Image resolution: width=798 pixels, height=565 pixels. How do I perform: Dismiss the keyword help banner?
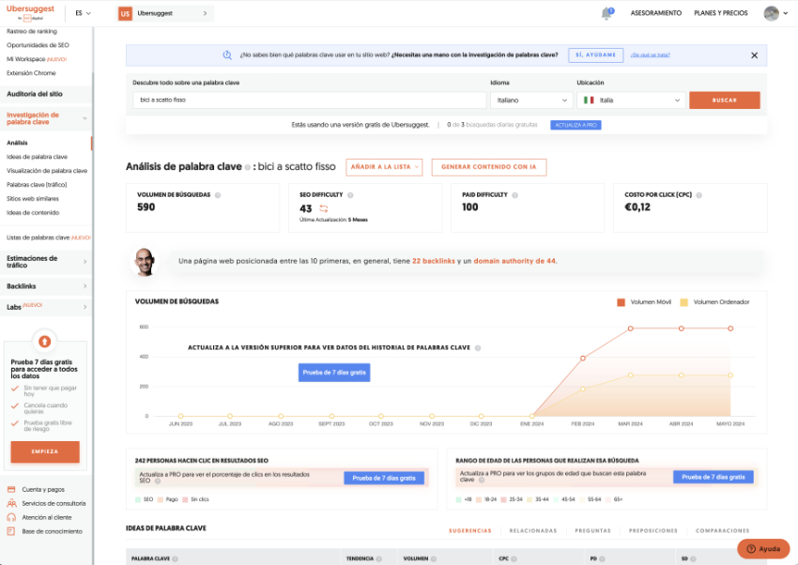tap(754, 55)
